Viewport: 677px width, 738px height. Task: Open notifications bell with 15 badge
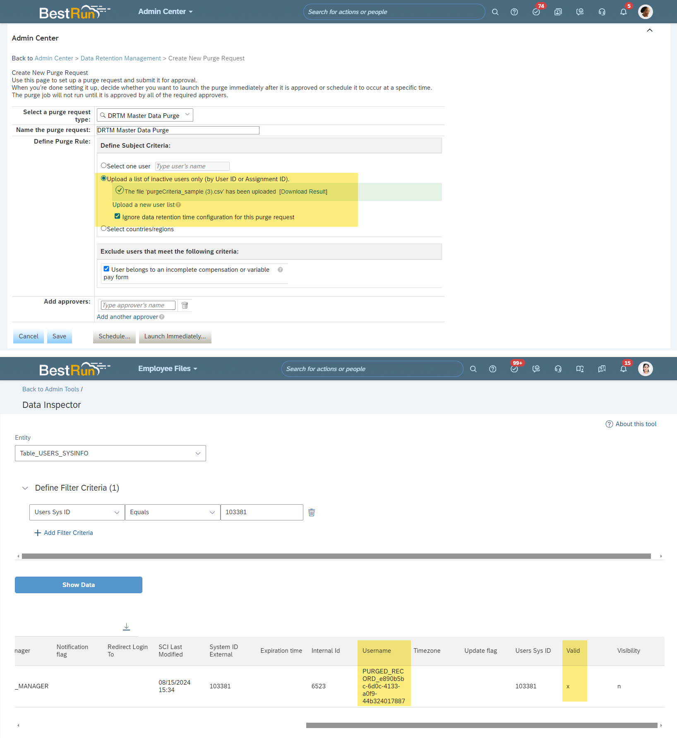[624, 369]
